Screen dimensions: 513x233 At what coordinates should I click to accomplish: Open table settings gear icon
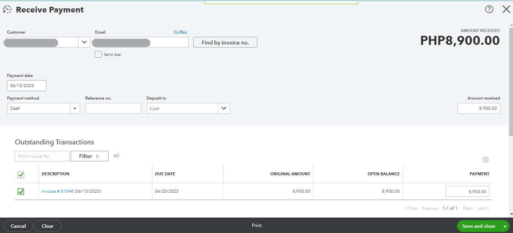(486, 159)
